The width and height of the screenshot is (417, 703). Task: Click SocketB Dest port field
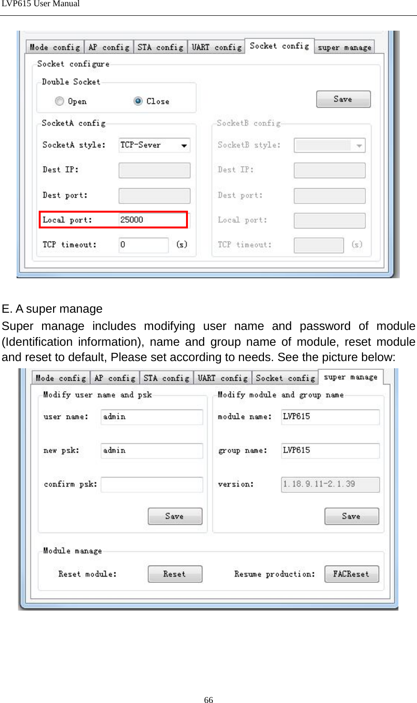pyautogui.click(x=329, y=195)
